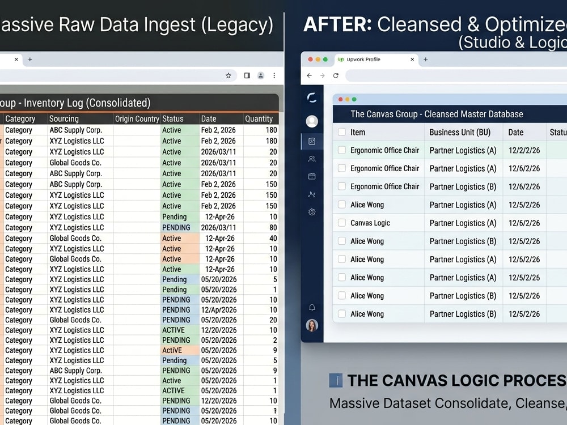Check the Ergonomic Office Chair Partner Logistics (B) row
The height and width of the screenshot is (425, 567).
point(342,186)
